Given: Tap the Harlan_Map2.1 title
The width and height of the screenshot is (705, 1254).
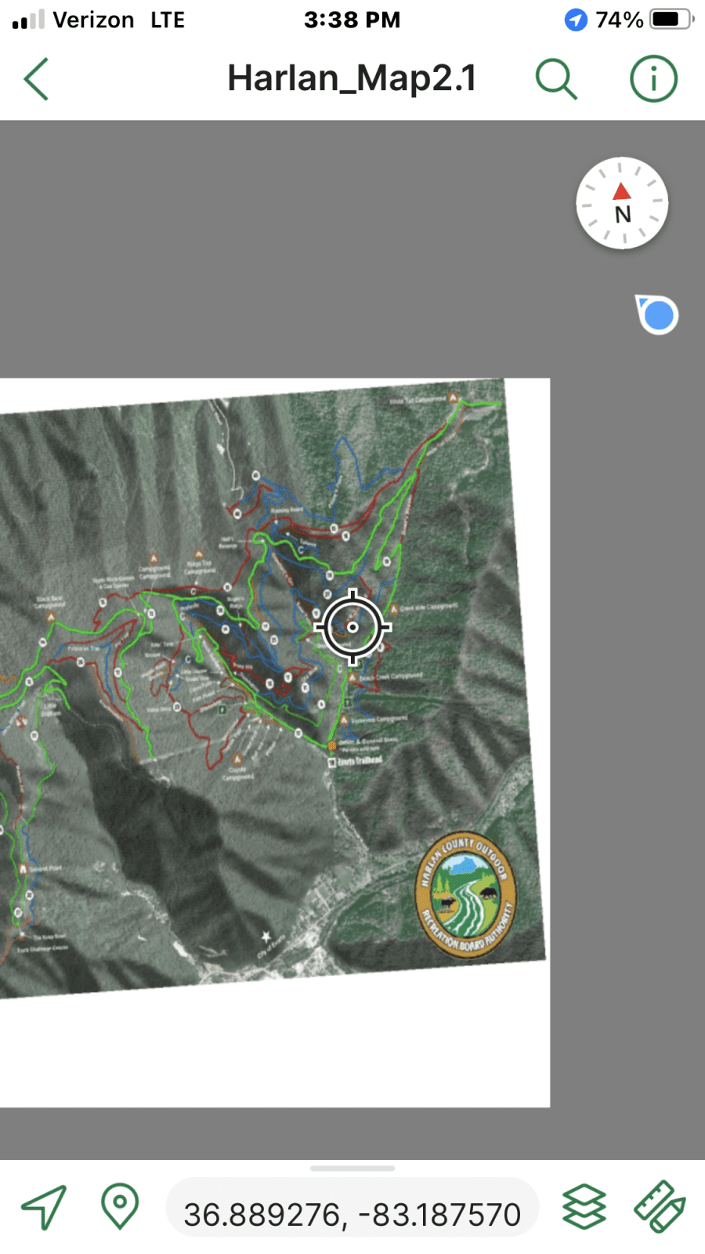Looking at the screenshot, I should click(352, 78).
